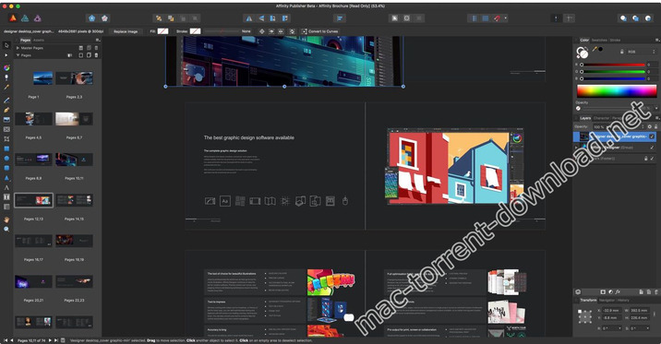Click the Flip Horizontal toolbar icon
This screenshot has height=344, width=661.
(249, 18)
